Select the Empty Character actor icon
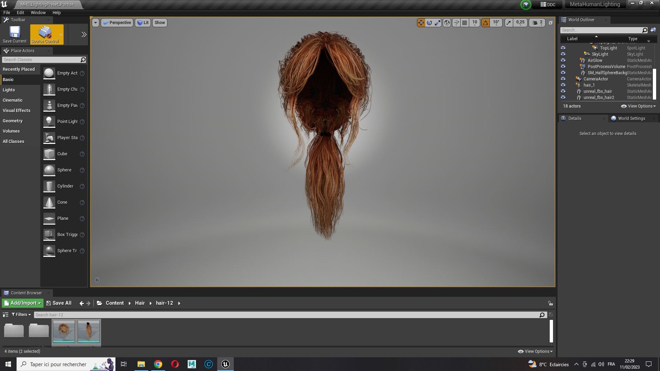The image size is (660, 371). [49, 89]
